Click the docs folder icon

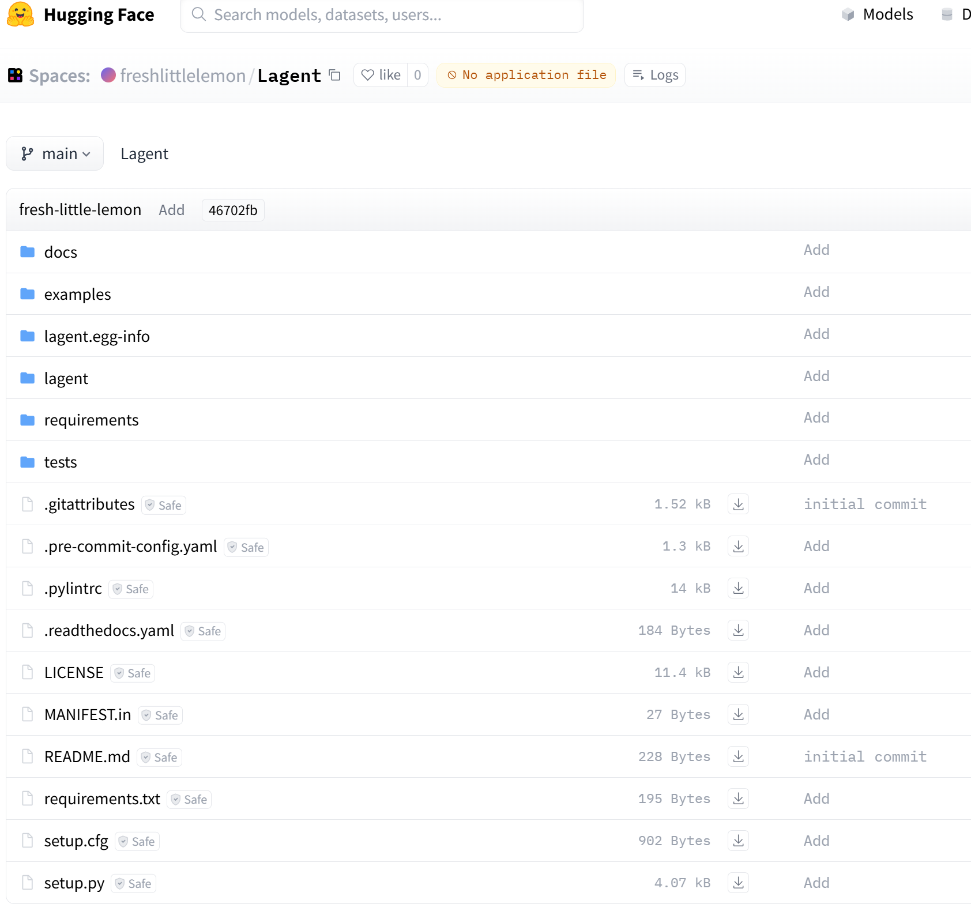coord(27,252)
